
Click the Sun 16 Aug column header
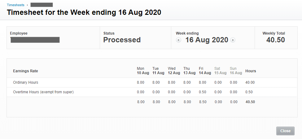pyautogui.click(x=236, y=71)
